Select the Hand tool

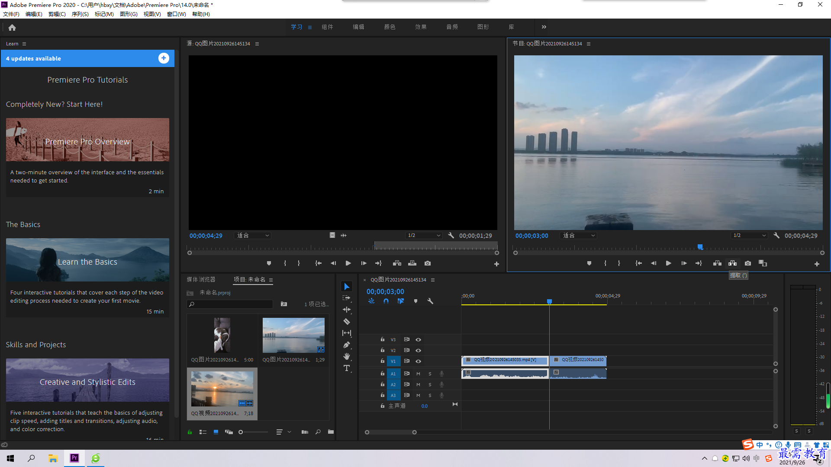[347, 356]
